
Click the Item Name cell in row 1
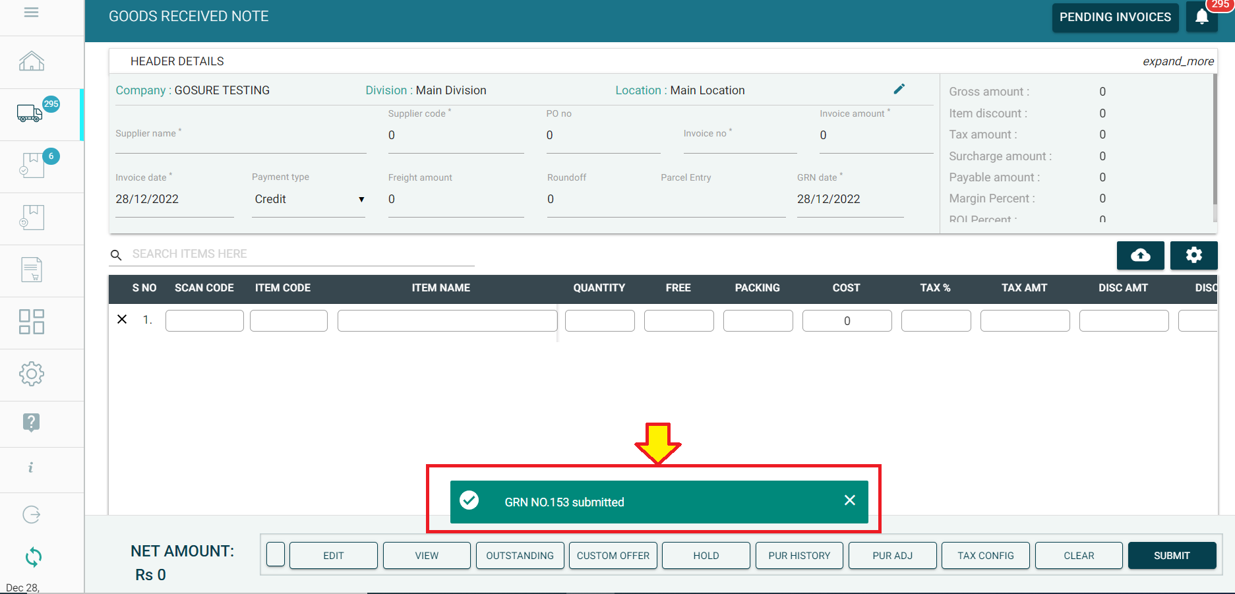(x=447, y=320)
